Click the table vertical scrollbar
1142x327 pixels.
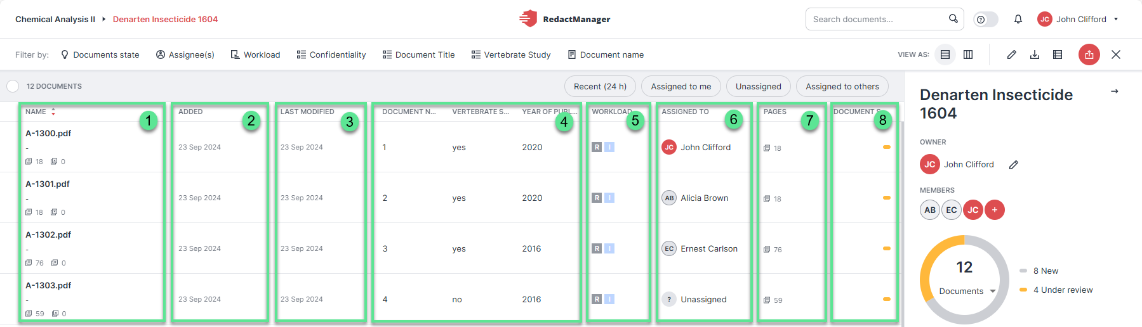pos(901,222)
